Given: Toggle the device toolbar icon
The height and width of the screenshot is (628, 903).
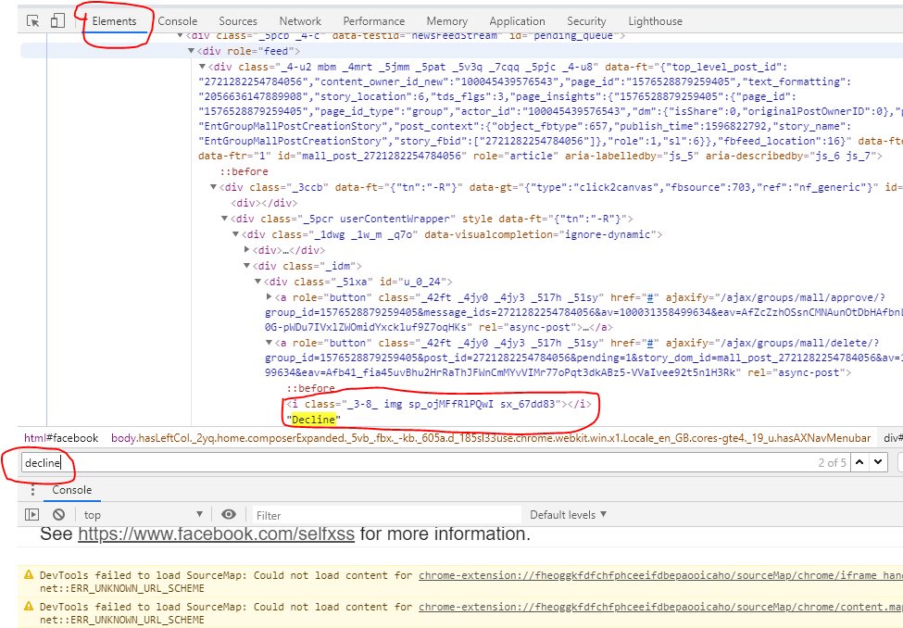Looking at the screenshot, I should coord(57,20).
